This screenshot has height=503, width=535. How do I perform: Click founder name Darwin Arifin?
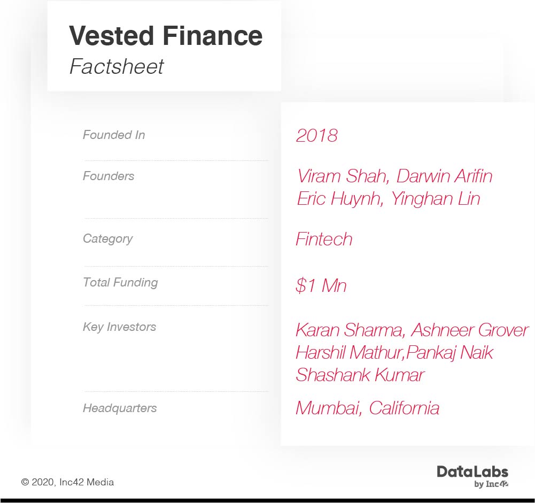[x=444, y=176]
